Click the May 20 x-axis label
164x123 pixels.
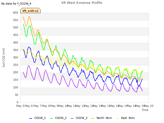[149, 106]
